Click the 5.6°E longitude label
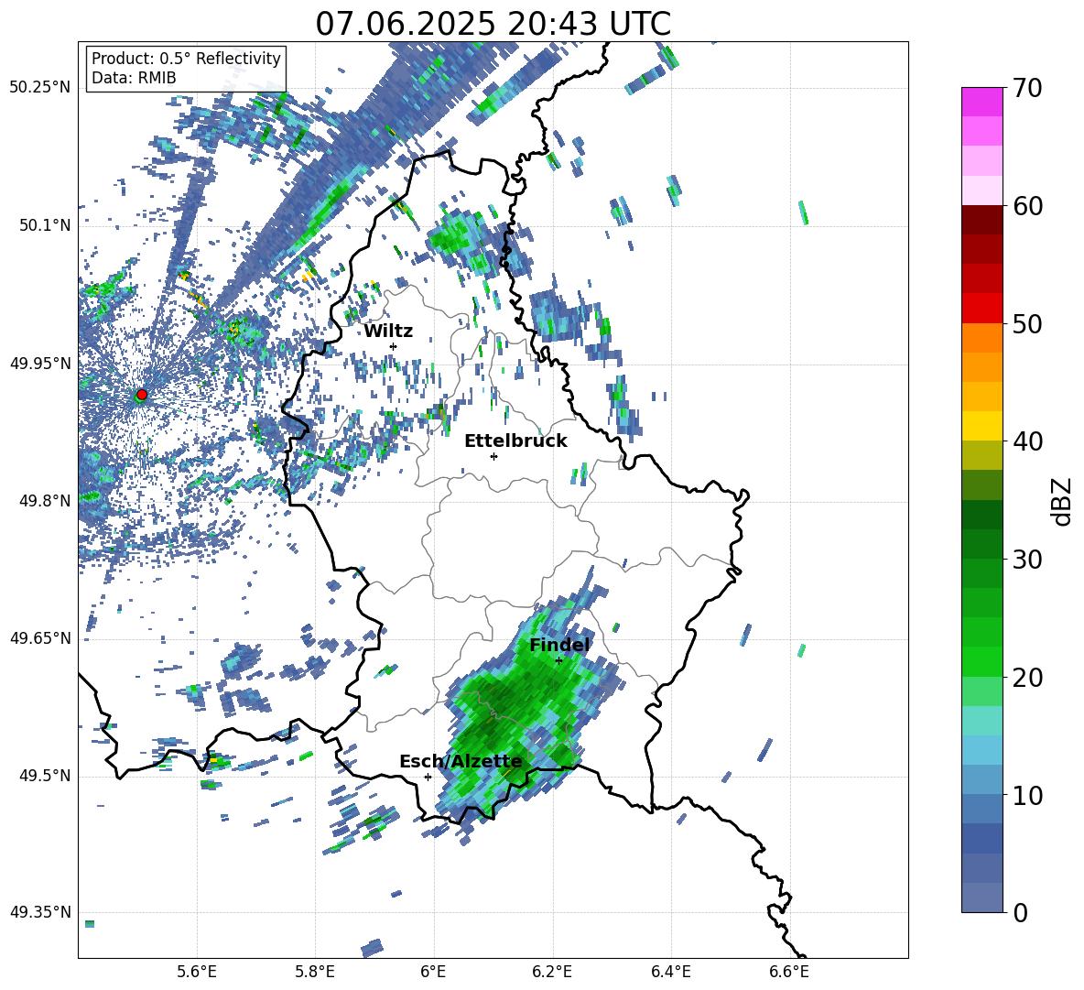Image resolution: width=1084 pixels, height=990 pixels. pyautogui.click(x=197, y=972)
